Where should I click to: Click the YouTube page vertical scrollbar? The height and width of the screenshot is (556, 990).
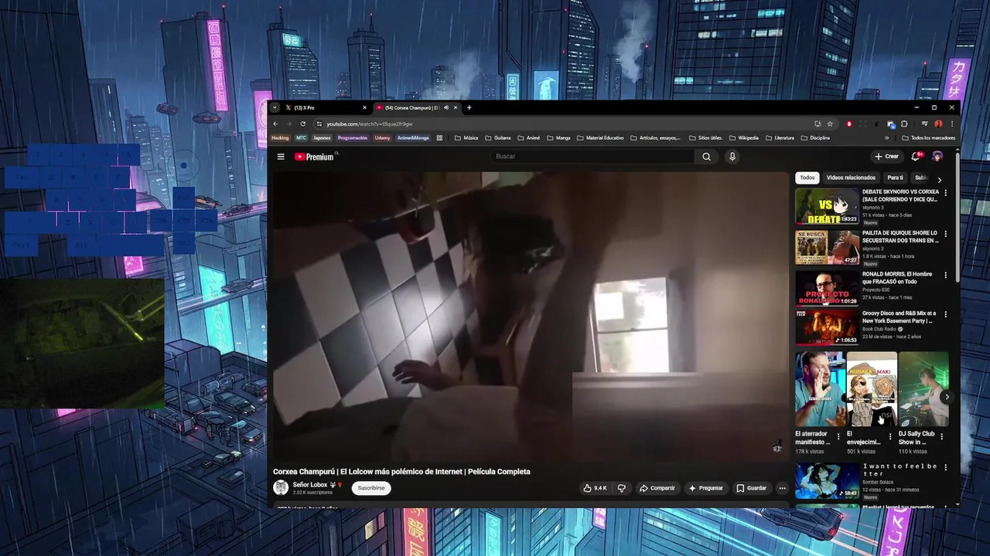click(958, 218)
